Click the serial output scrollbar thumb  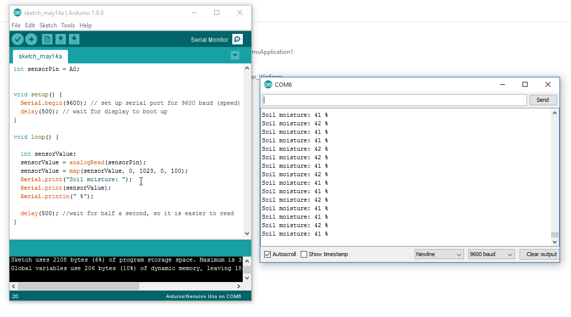555,235
